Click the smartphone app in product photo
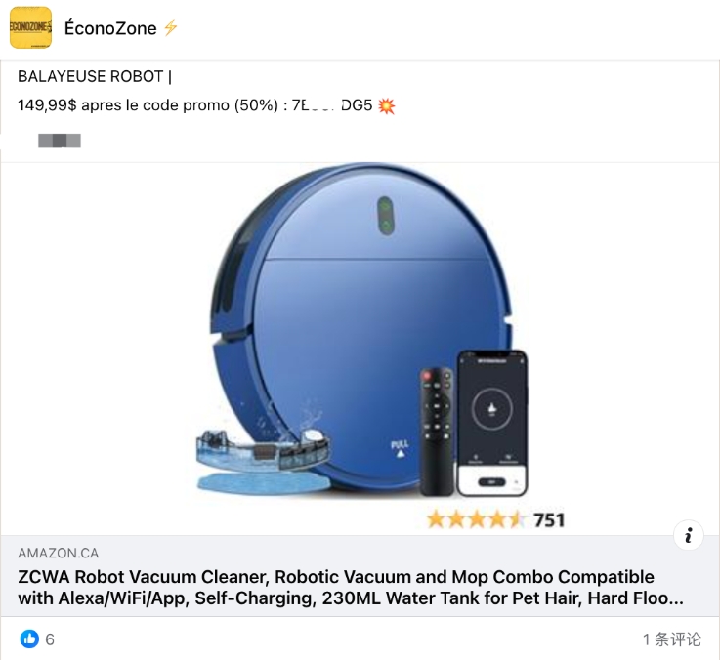 click(x=492, y=423)
